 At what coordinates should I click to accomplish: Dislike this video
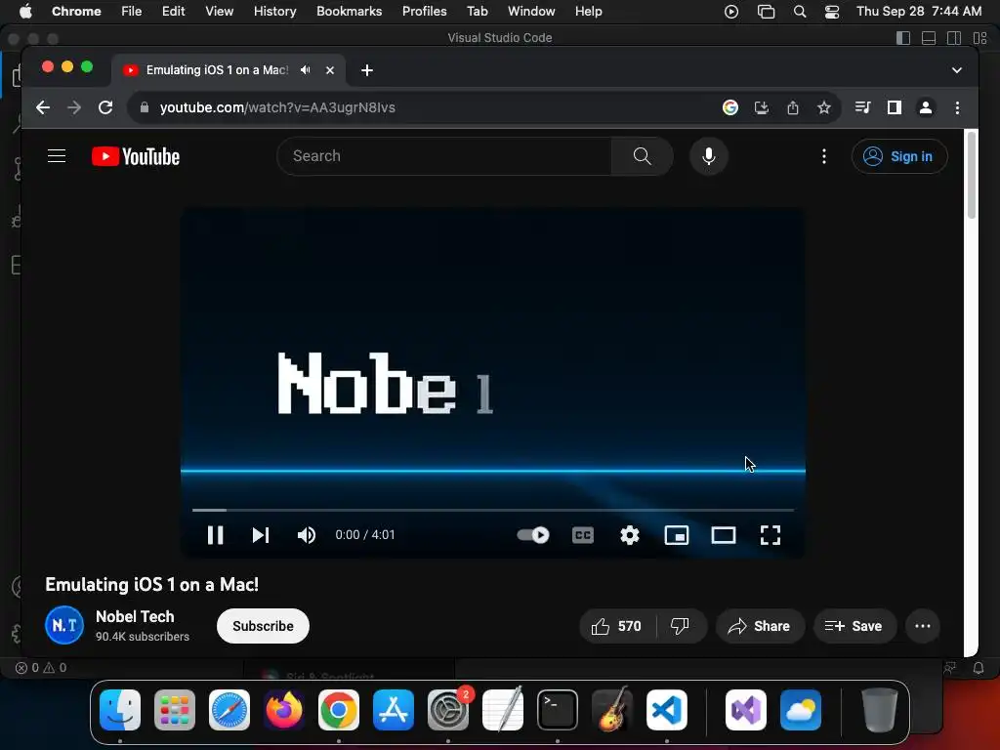click(x=681, y=626)
